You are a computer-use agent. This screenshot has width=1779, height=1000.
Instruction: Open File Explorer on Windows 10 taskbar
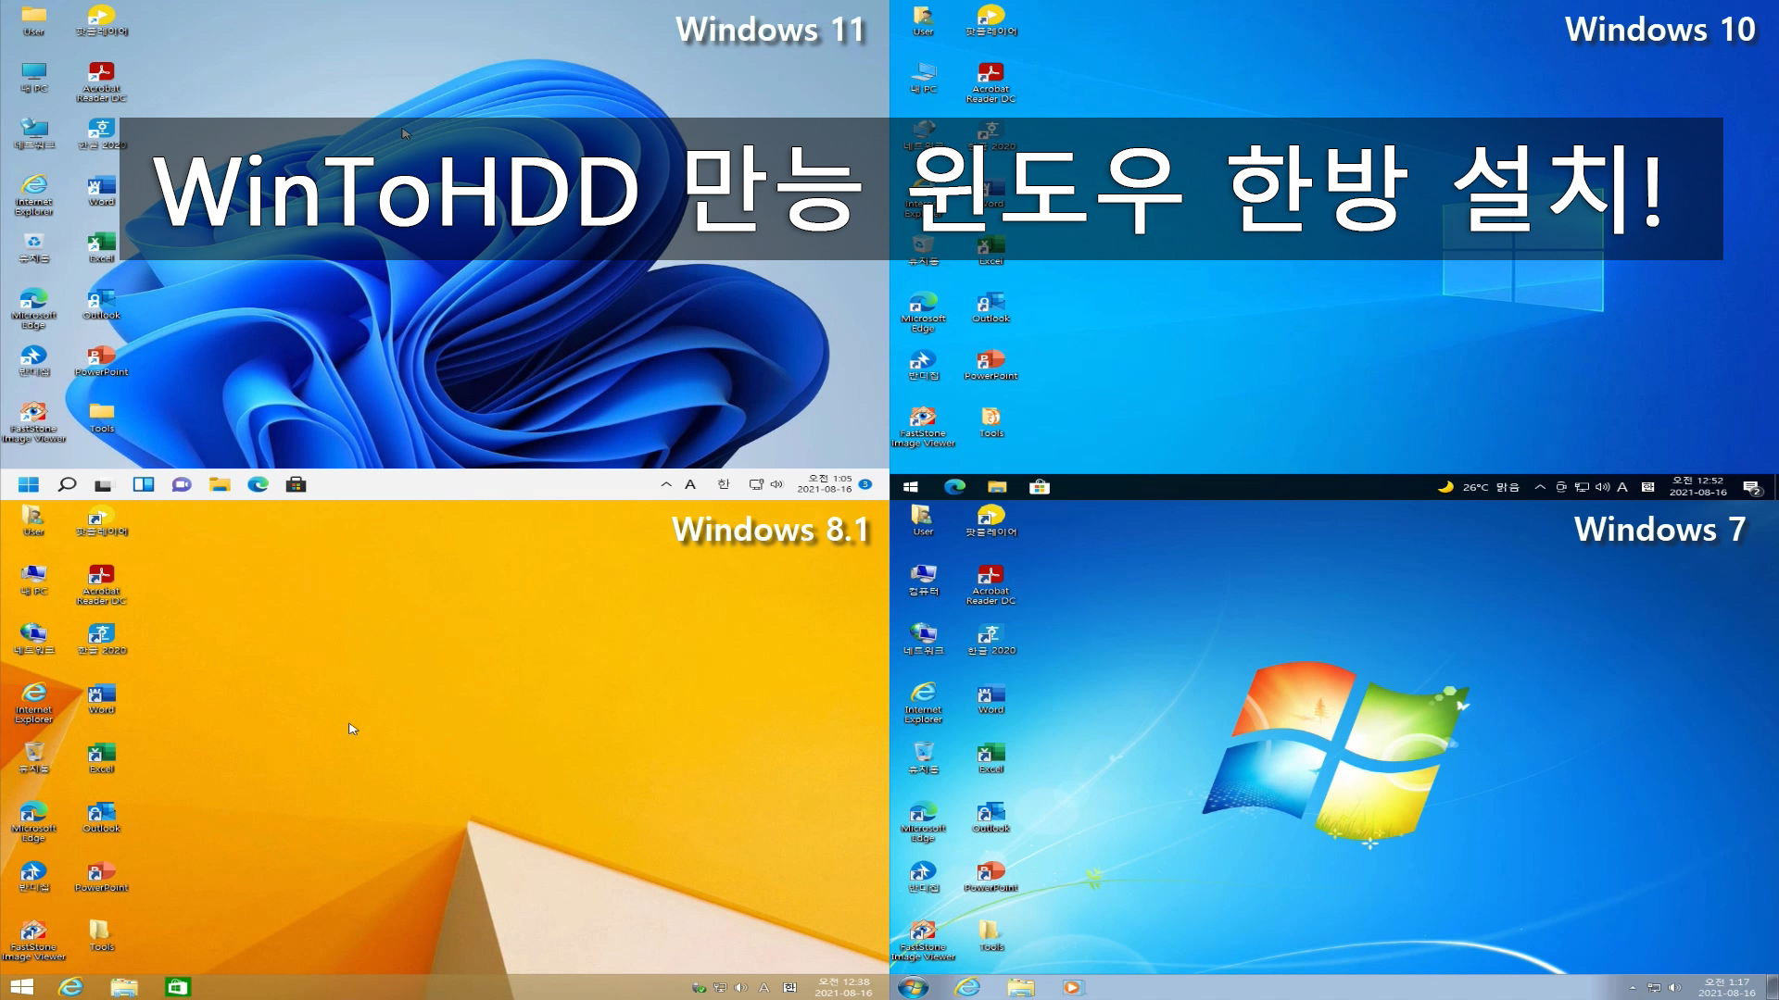[x=997, y=487]
